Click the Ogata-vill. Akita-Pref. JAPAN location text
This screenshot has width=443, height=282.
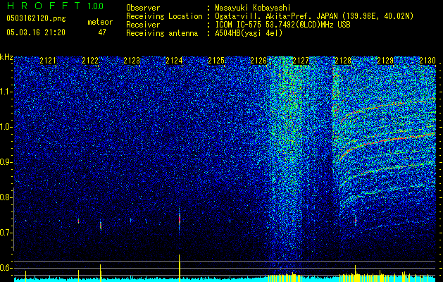click(x=314, y=16)
